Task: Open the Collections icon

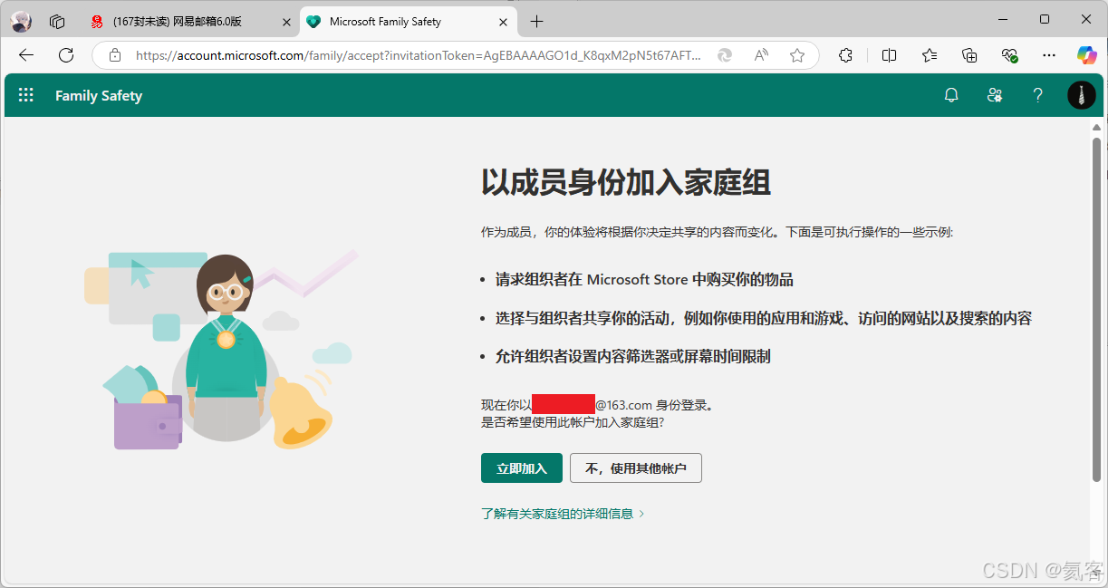Action: (x=969, y=55)
